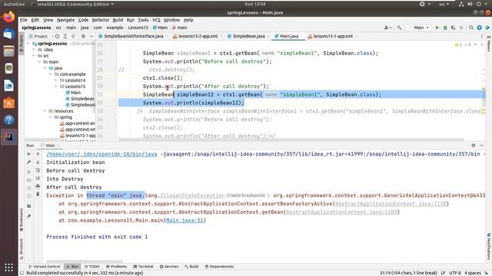492x276 pixels.
Task: Click the stop icon in main toolbar
Action: pos(461,28)
